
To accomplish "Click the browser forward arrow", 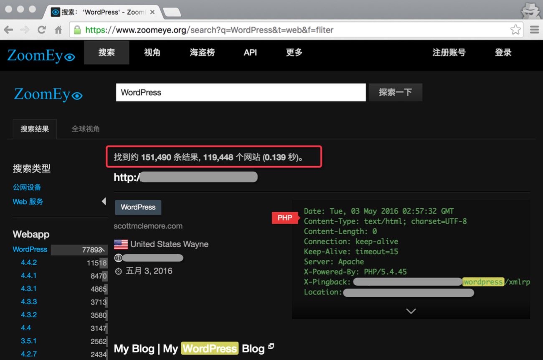I will point(25,30).
